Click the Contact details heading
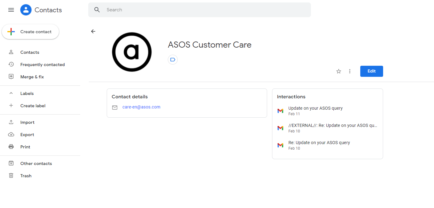The height and width of the screenshot is (208, 434). (130, 97)
